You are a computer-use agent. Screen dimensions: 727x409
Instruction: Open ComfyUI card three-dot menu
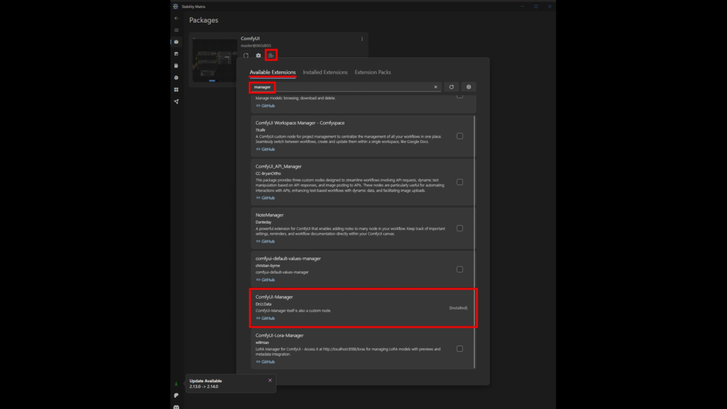pos(362,39)
